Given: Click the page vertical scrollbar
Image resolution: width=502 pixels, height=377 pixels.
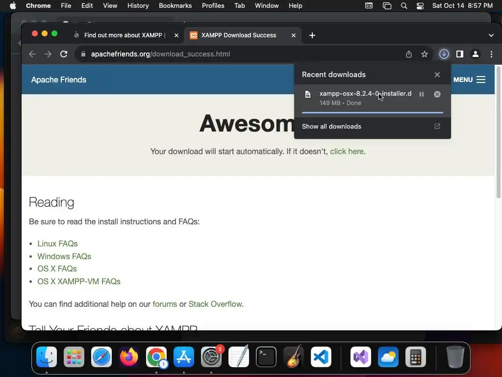Looking at the screenshot, I should pyautogui.click(x=498, y=132).
